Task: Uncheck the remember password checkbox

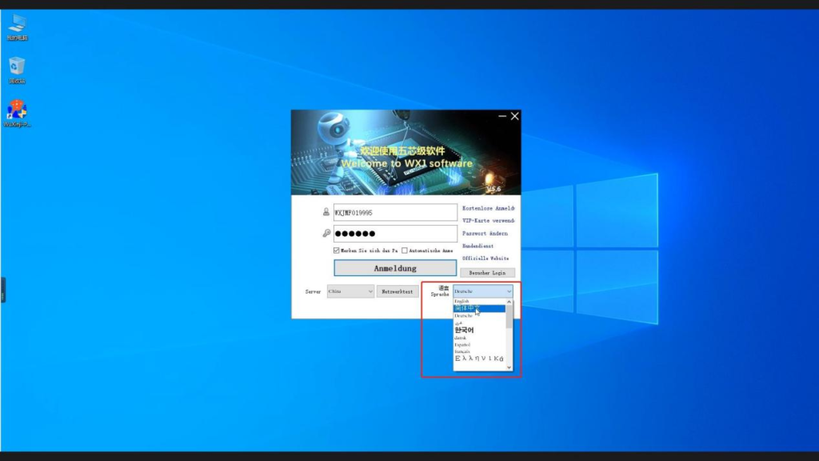Action: (x=337, y=251)
